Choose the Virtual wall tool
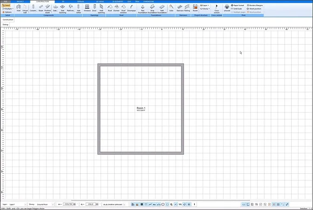313x210 pixels. (x=25, y=9)
